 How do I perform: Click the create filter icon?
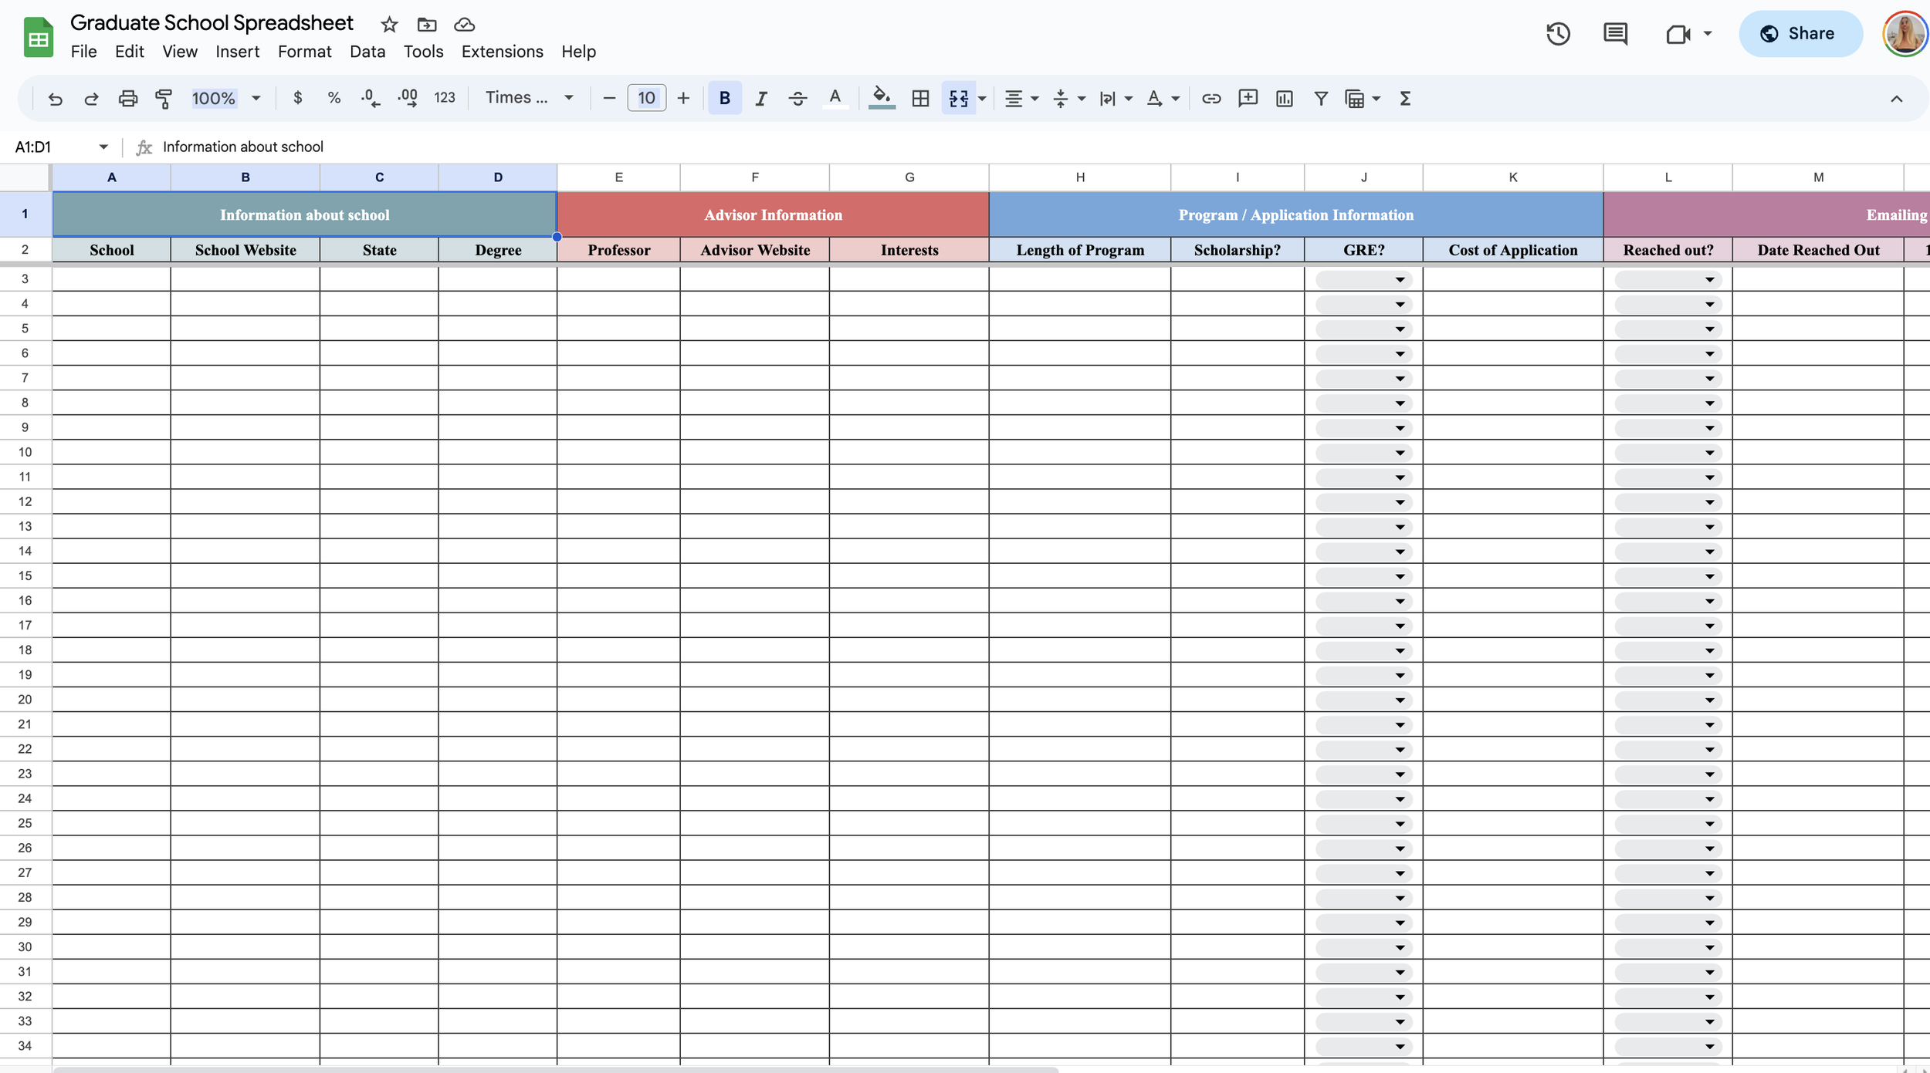(1321, 98)
